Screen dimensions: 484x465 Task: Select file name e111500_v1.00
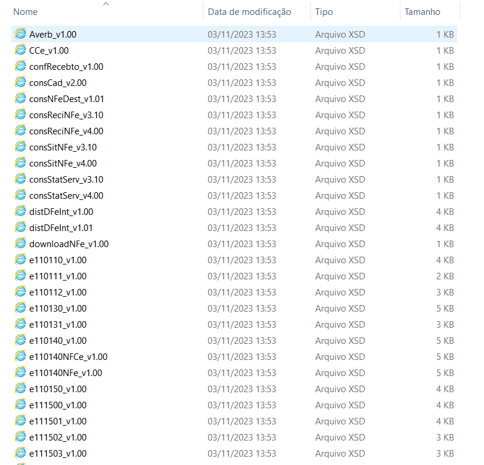coord(58,405)
